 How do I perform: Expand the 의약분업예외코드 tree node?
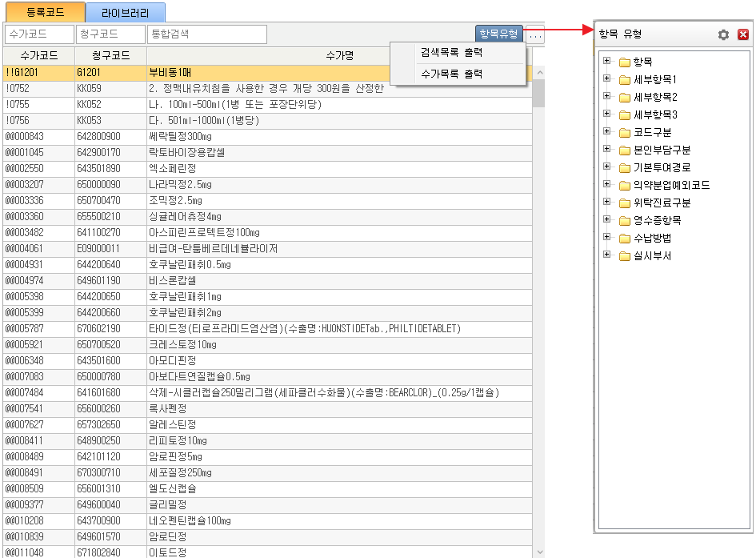607,185
